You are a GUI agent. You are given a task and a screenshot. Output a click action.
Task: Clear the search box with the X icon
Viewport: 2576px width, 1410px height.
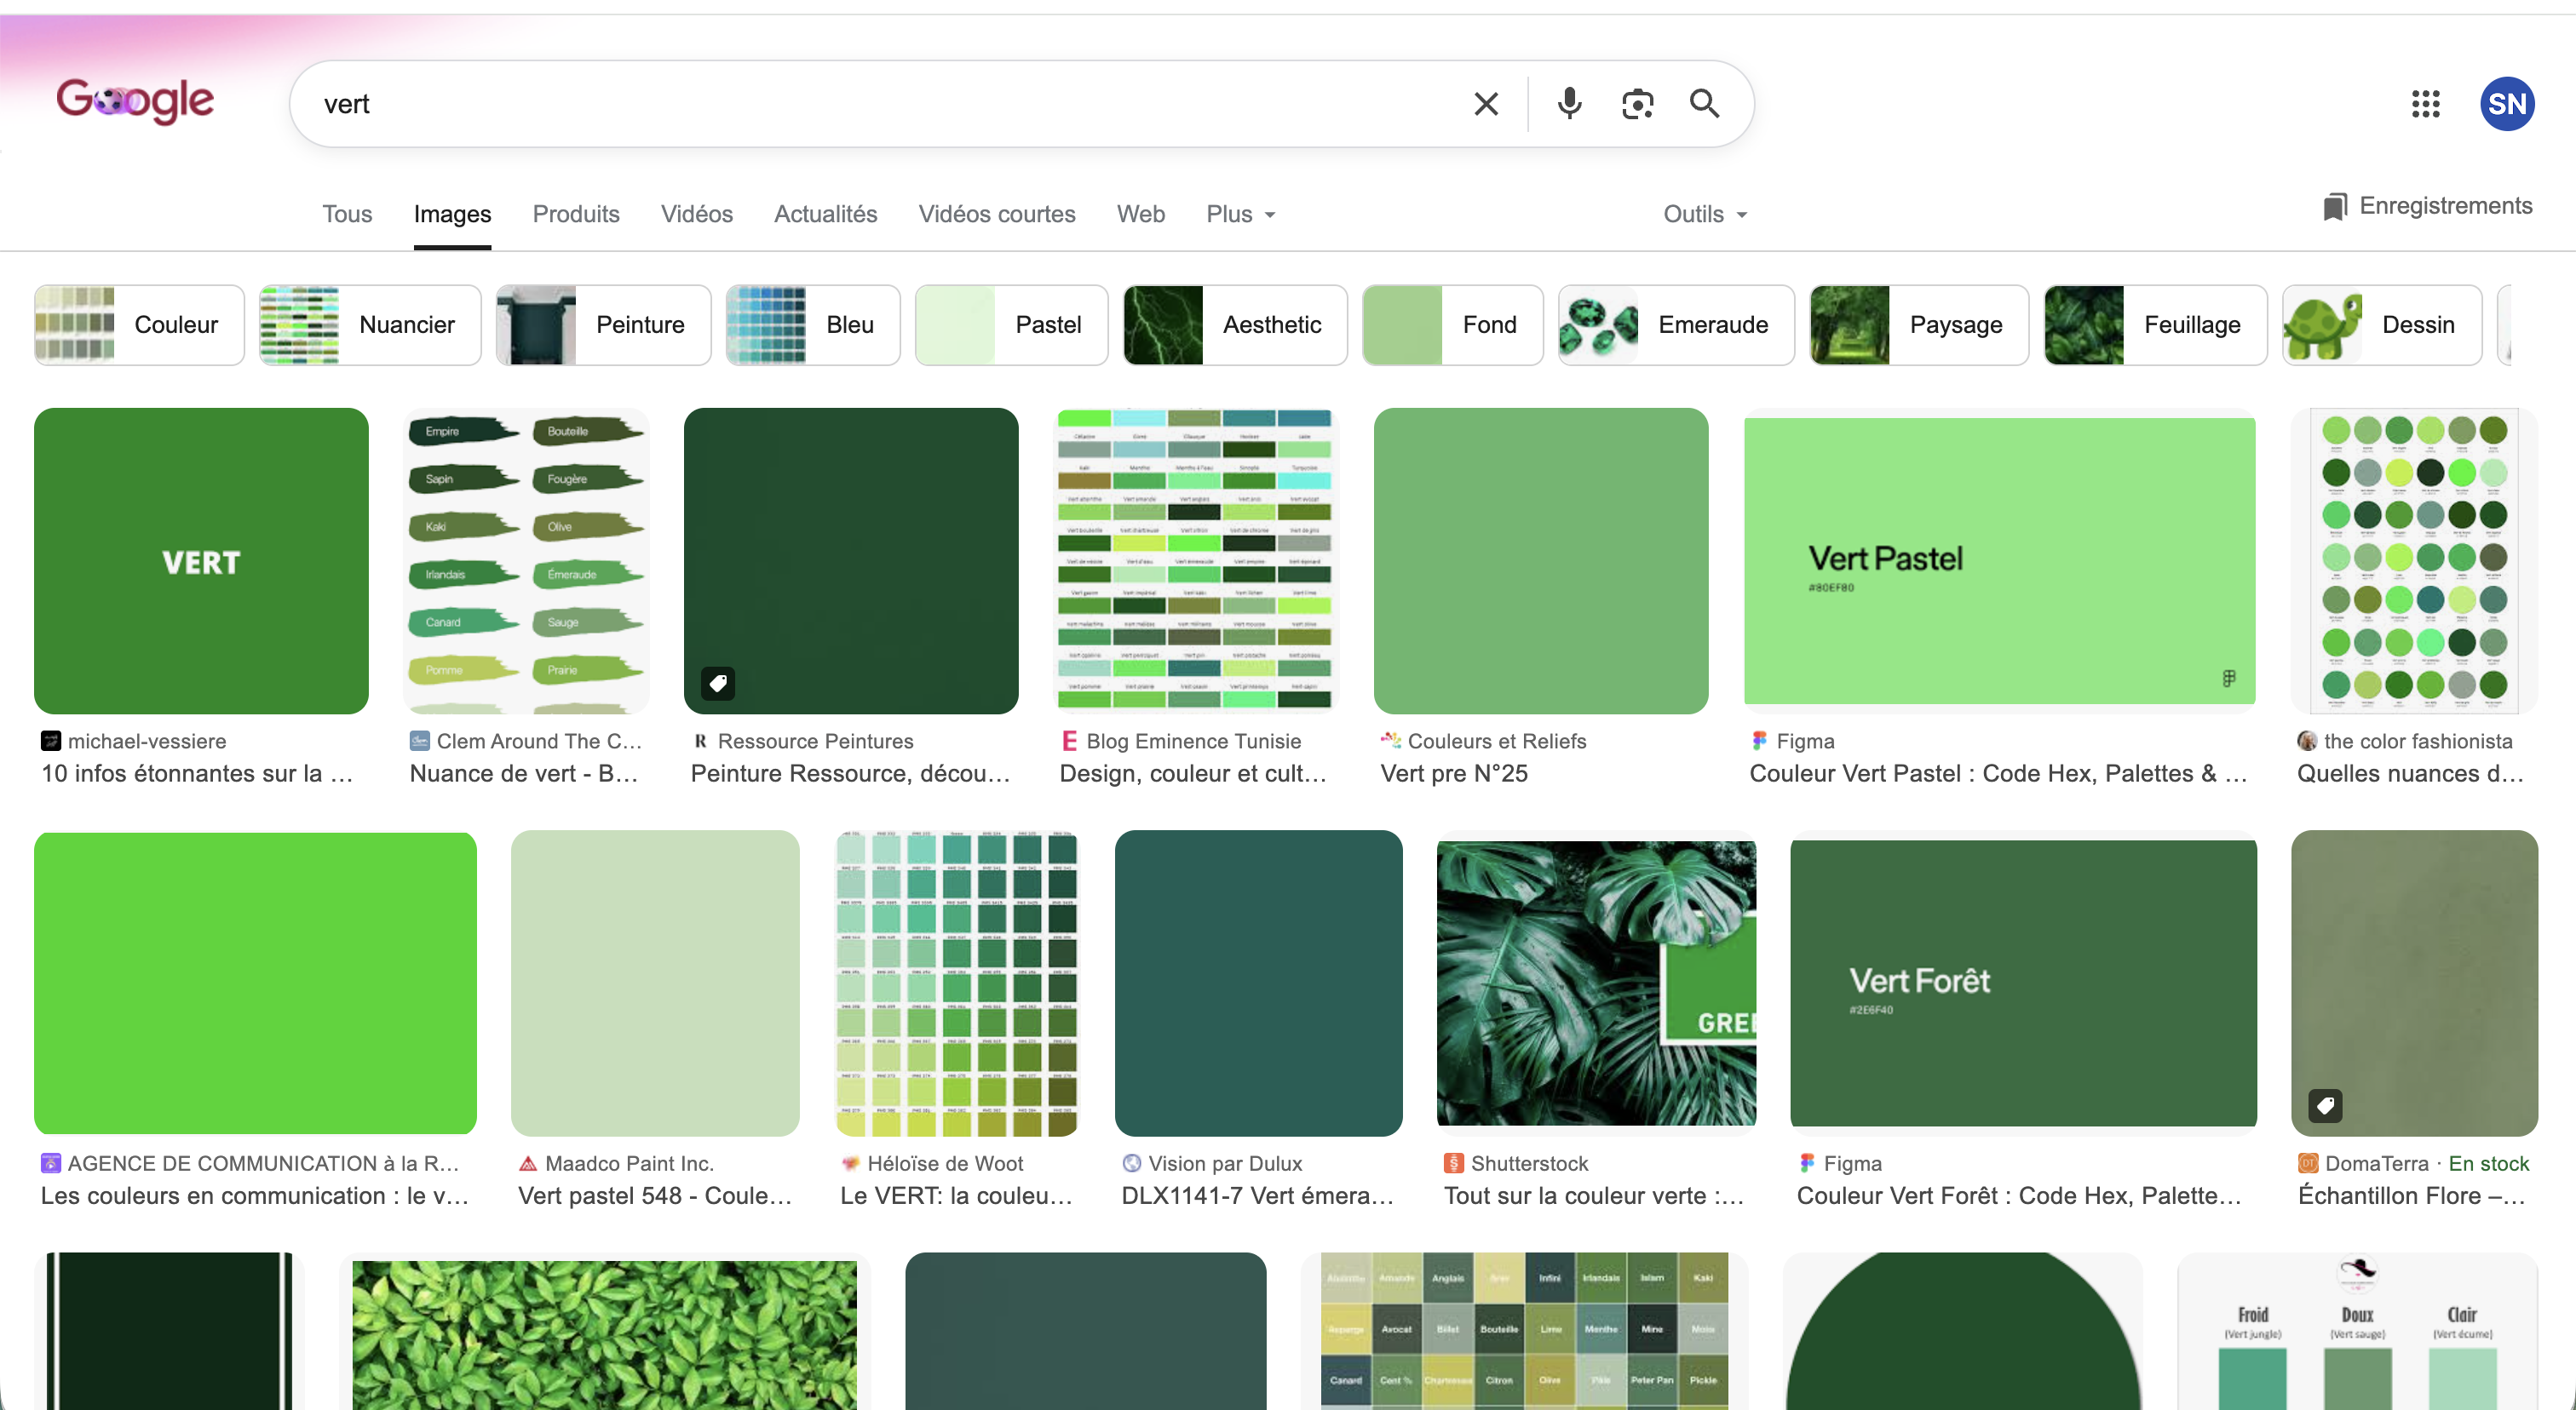[x=1486, y=104]
